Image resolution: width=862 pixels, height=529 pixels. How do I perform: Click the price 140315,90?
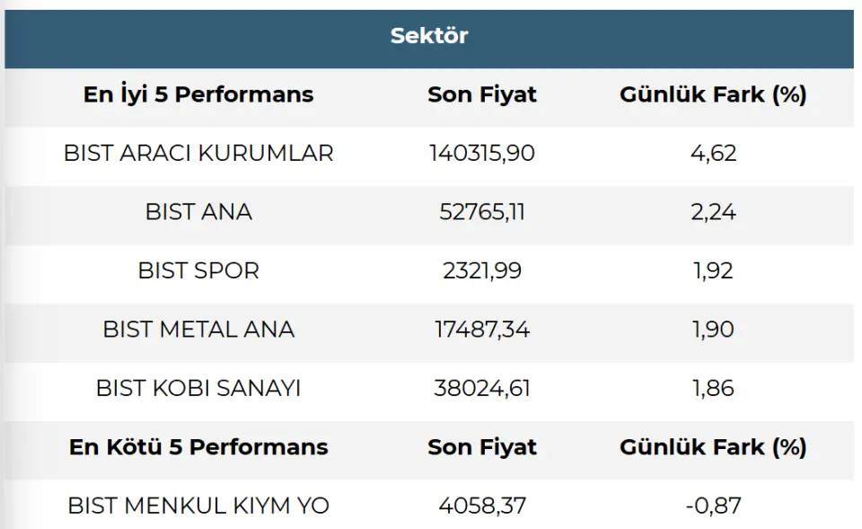click(482, 154)
